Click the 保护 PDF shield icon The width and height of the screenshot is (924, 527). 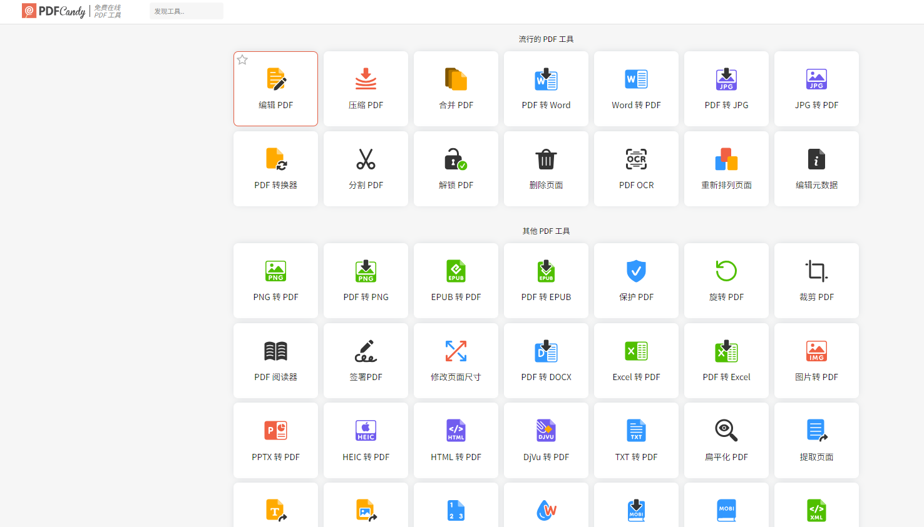click(636, 271)
